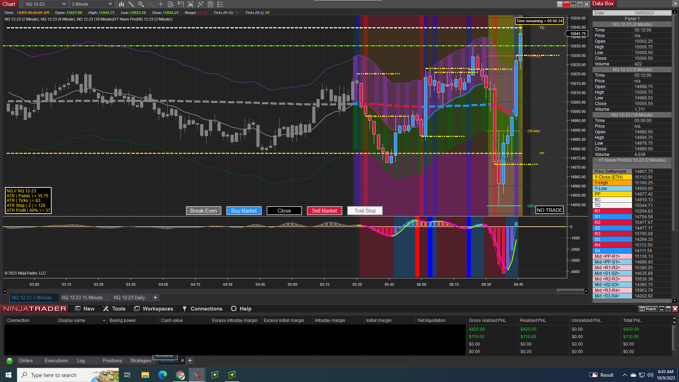Open File Explorer from the taskbar
The width and height of the screenshot is (679, 382).
[145, 375]
